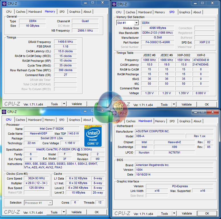This screenshot has width=221, height=219.
Task: Switch to SPD tab in the Memory window
Action: pos(62,12)
